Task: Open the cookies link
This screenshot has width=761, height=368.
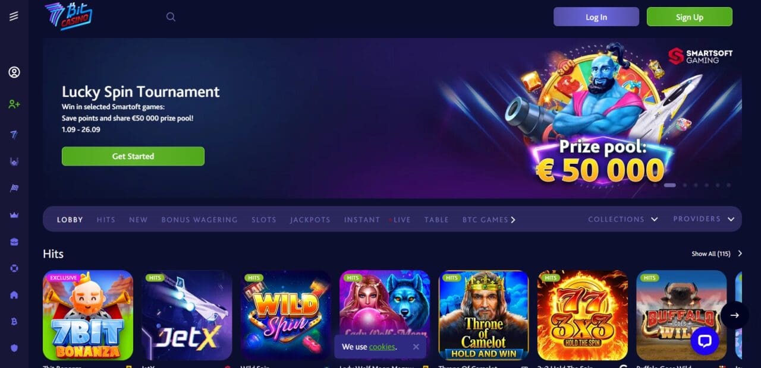Action: (382, 347)
